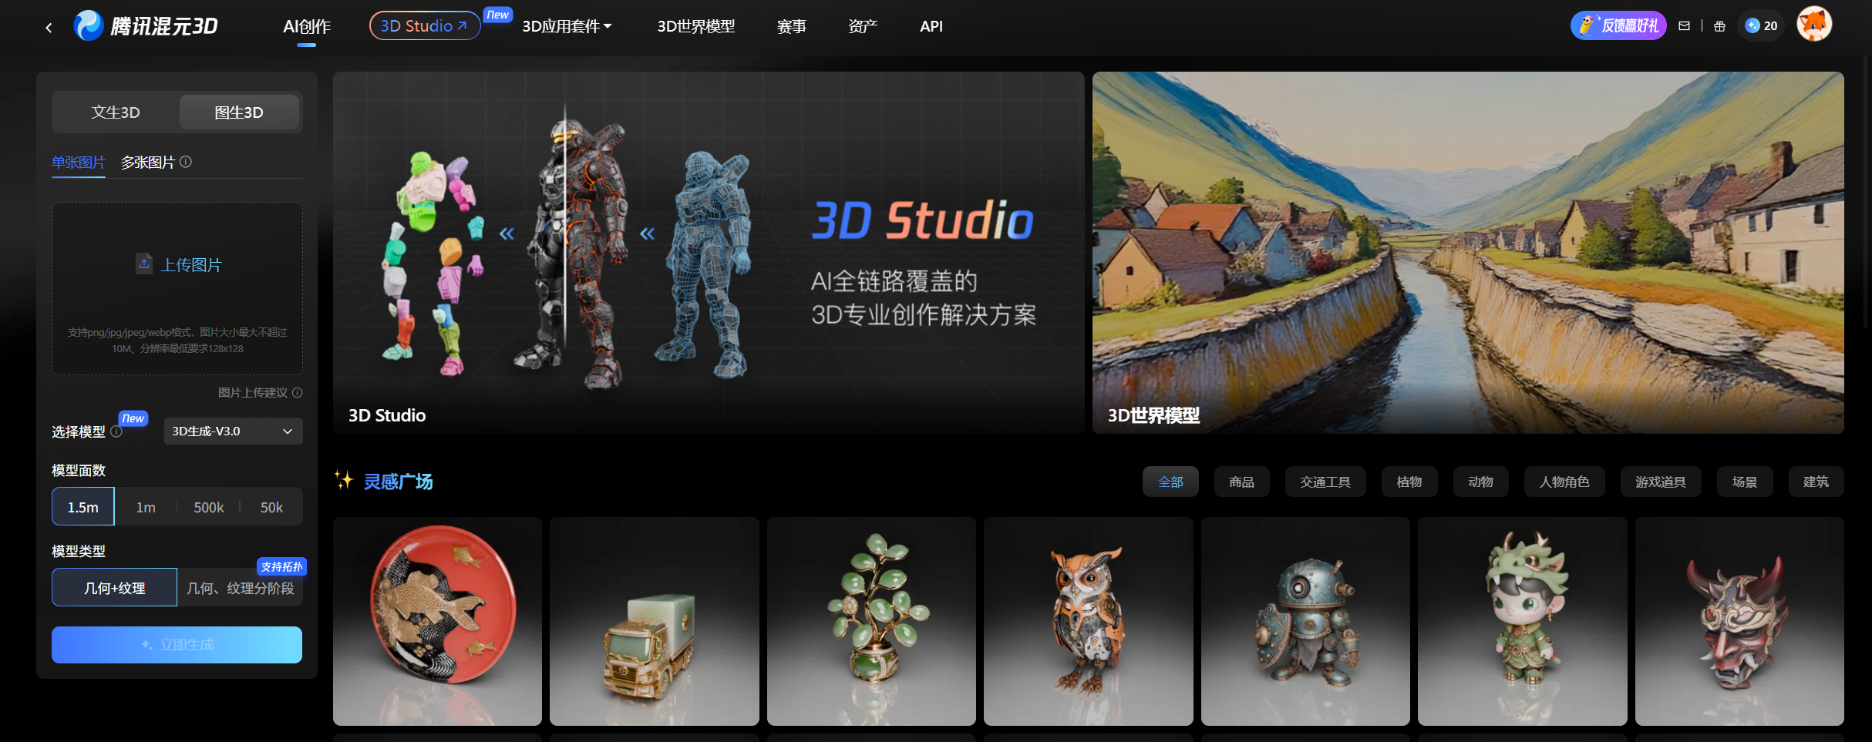Check the points balance showing 20

tap(1761, 25)
